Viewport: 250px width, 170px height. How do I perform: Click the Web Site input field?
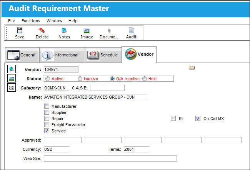click(110, 158)
